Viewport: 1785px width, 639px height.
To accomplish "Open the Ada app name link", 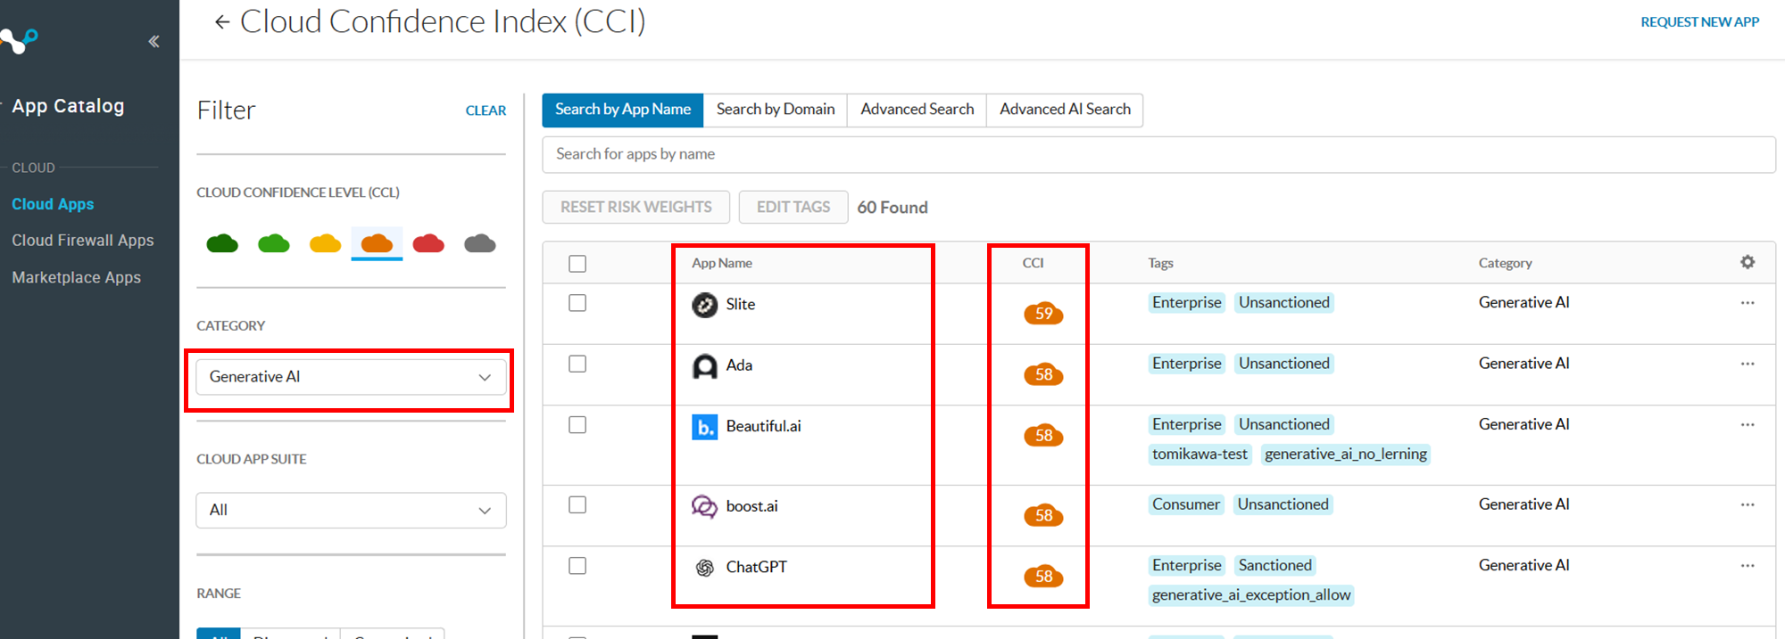I will click(x=739, y=365).
